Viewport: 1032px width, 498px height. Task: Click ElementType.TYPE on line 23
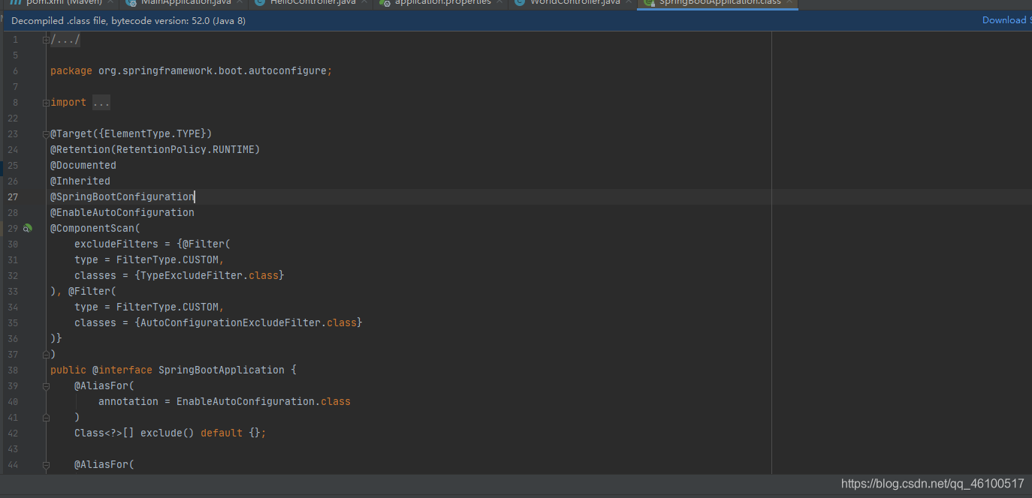(x=152, y=134)
